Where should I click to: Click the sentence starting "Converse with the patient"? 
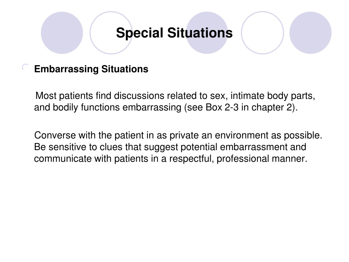point(178,135)
